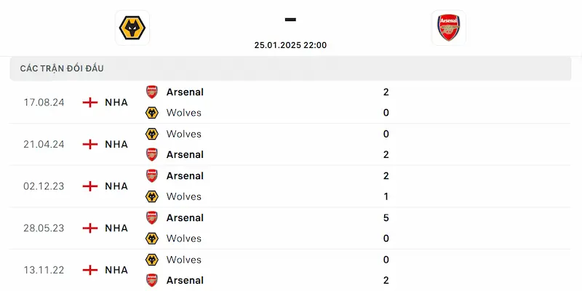Select the 'Các trận đối đầu' section header
Viewport: 582px width, 291px height.
tap(62, 68)
